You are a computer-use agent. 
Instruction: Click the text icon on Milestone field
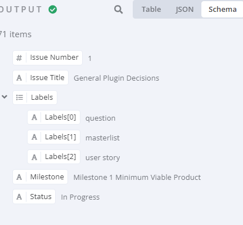click(19, 177)
